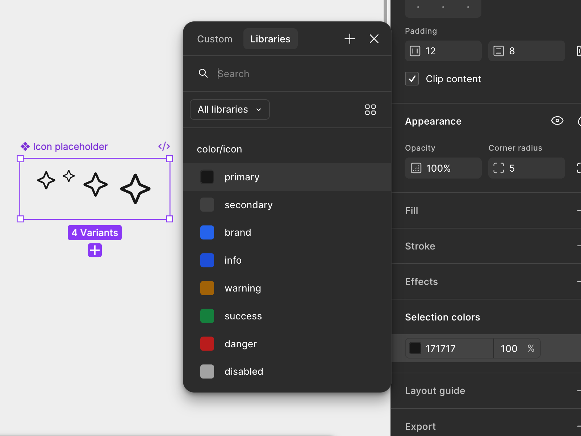This screenshot has width=581, height=436.
Task: Select the primary color style
Action: click(x=287, y=177)
